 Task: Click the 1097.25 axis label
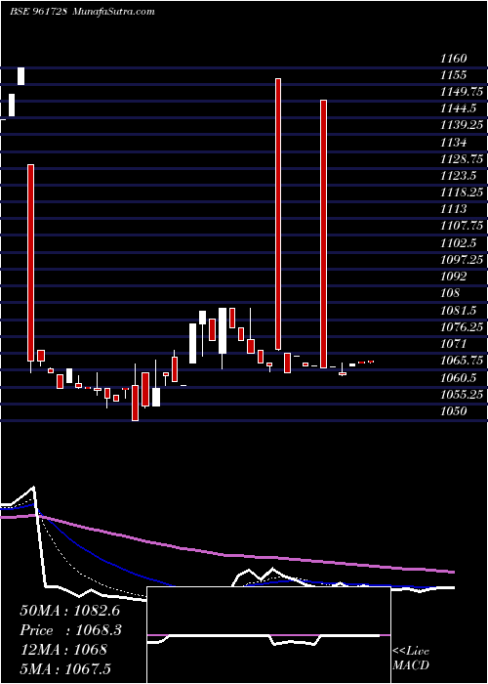[x=462, y=260]
